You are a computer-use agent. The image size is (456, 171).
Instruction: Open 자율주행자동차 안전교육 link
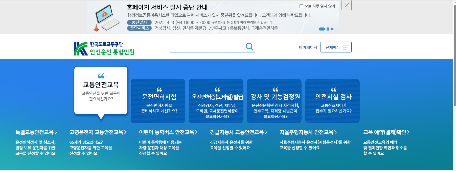click(x=308, y=132)
